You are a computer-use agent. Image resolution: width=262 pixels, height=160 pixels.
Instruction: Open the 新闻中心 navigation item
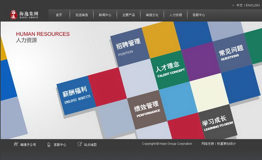[x=105, y=15]
